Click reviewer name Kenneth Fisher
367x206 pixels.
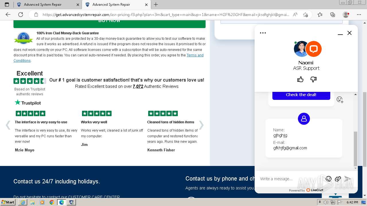(161, 150)
